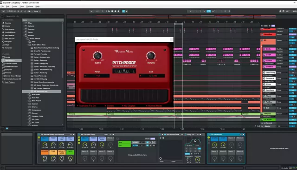Click the browser search field
The width and height of the screenshot is (297, 170).
[34, 16]
